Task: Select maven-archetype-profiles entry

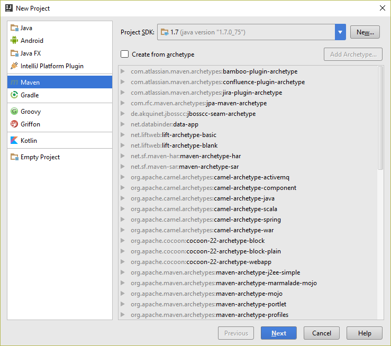Action: [x=210, y=315]
